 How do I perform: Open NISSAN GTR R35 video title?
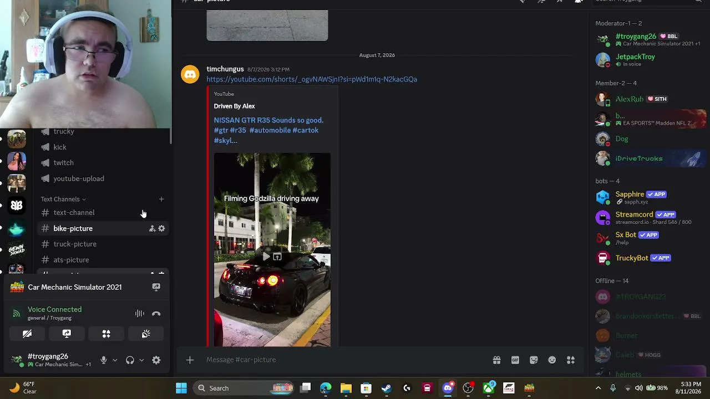268,130
